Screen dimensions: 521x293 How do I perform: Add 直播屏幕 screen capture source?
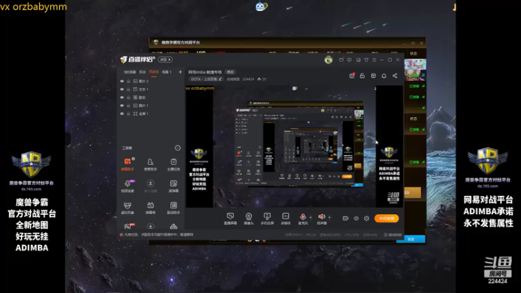coord(231,219)
